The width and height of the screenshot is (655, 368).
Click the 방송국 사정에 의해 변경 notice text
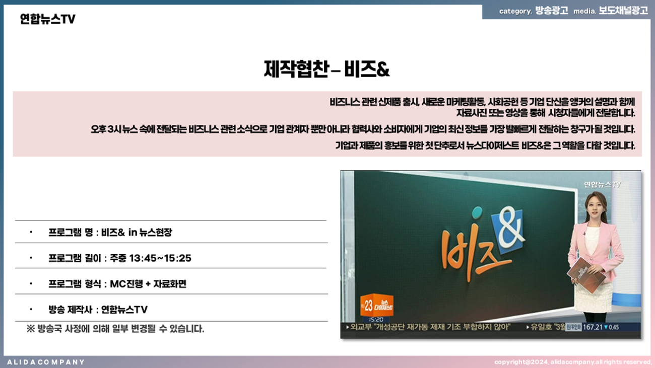coord(115,329)
